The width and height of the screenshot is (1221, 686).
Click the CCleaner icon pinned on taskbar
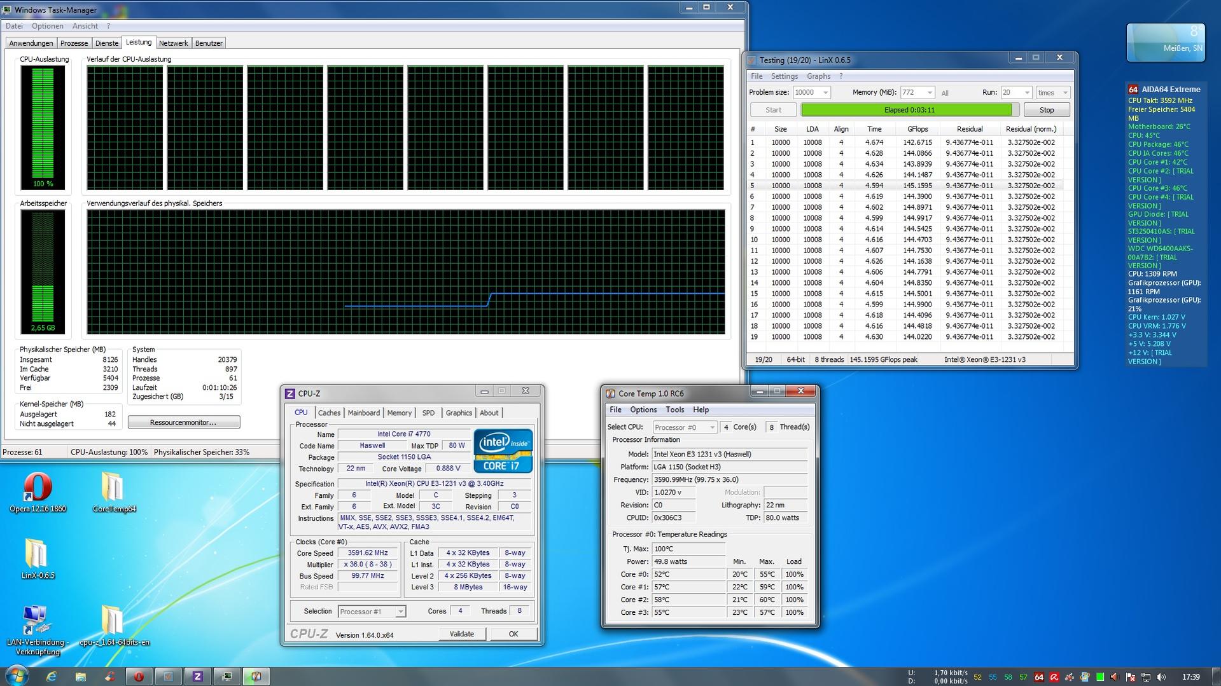tap(109, 676)
